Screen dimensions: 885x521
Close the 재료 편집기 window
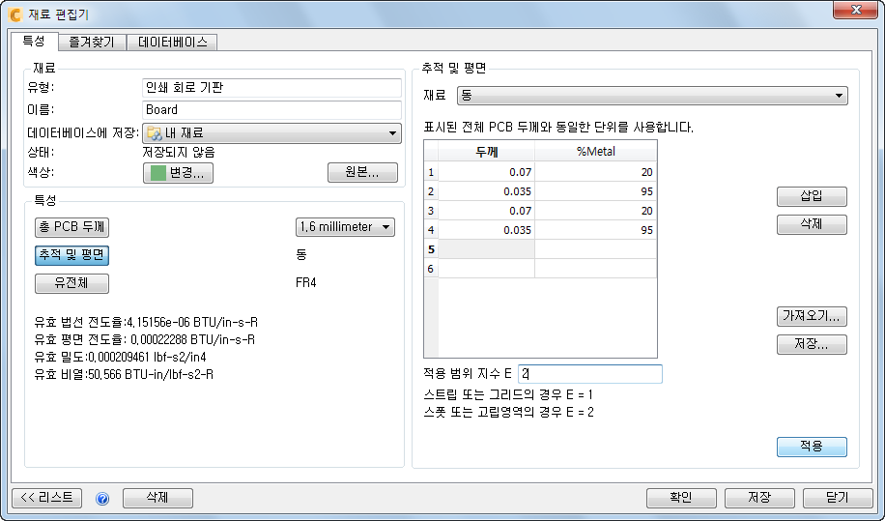point(856,10)
